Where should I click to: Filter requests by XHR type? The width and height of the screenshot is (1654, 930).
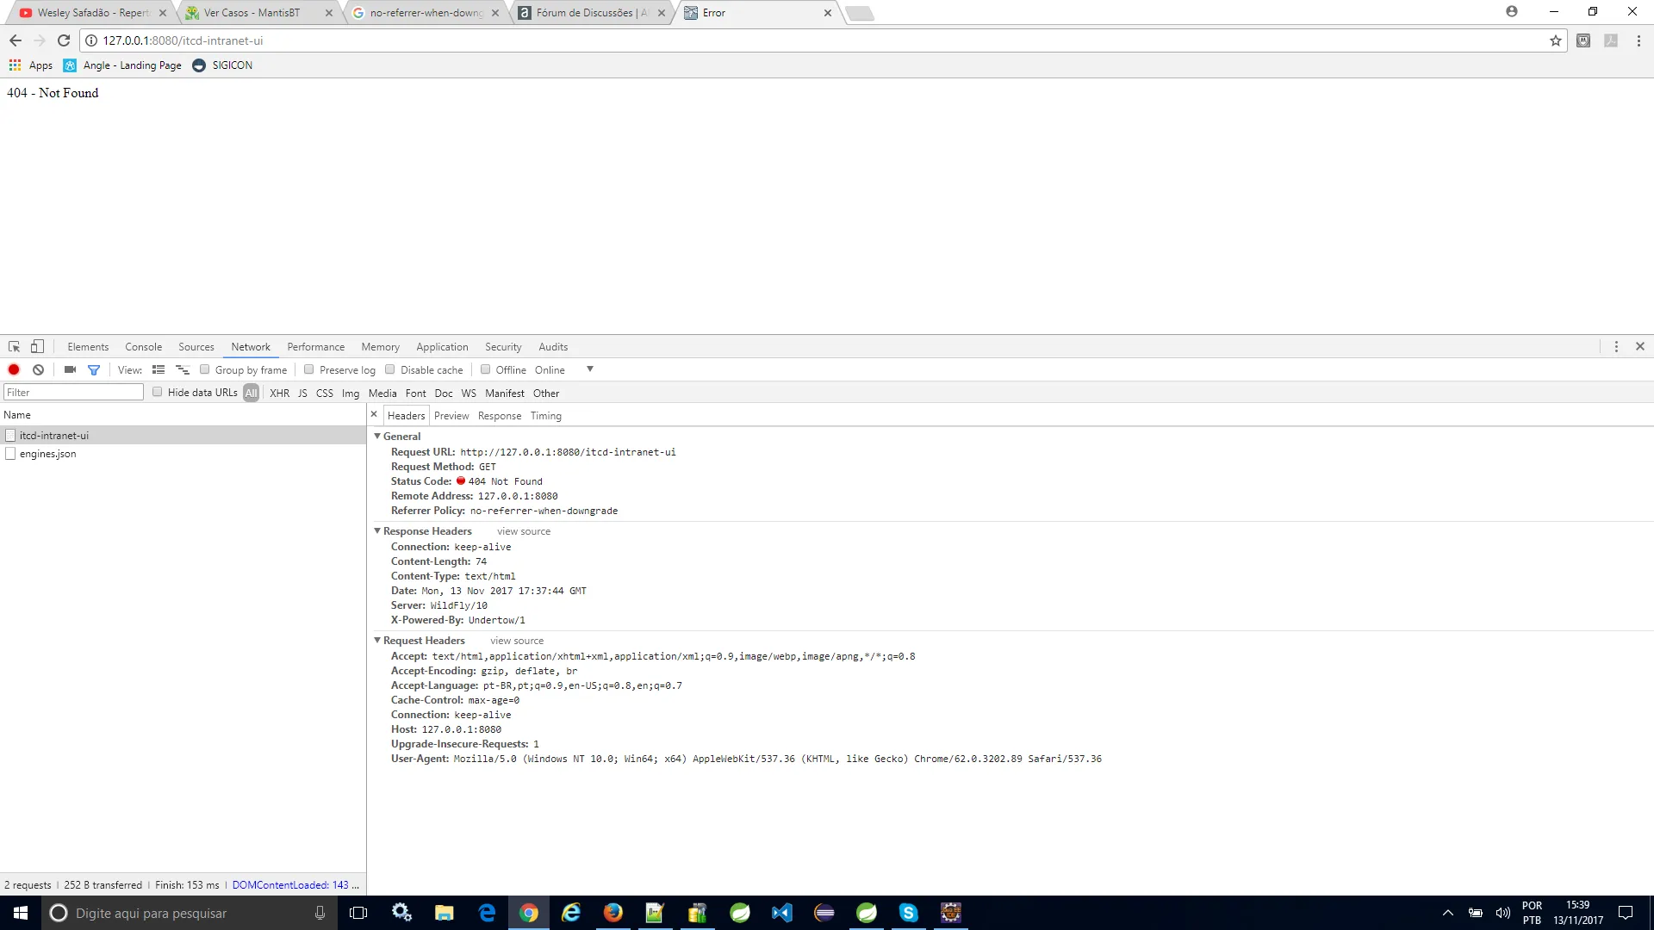[x=279, y=393]
